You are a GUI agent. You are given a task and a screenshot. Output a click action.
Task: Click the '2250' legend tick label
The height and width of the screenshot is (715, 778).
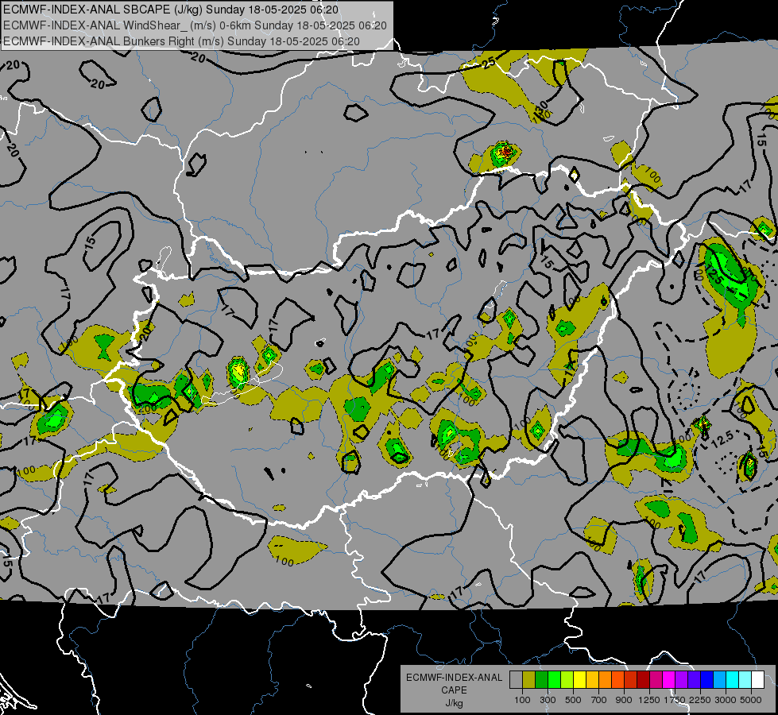pos(700,700)
